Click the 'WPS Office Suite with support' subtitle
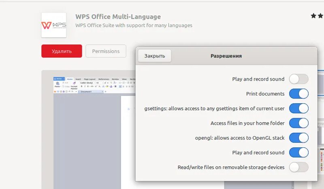The image size is (324, 189). tap(134, 25)
